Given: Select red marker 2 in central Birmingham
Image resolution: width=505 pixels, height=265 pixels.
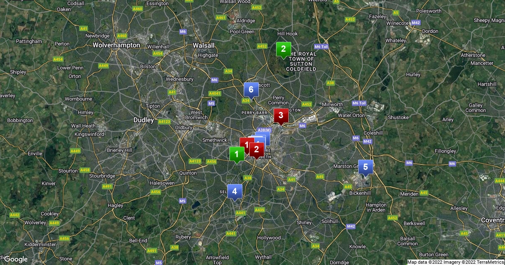Looking at the screenshot, I should point(256,150).
